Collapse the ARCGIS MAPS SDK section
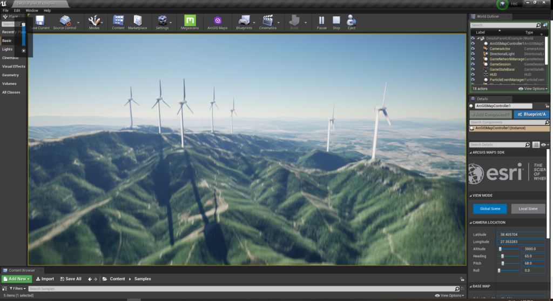This screenshot has width=553, height=301. [x=470, y=152]
